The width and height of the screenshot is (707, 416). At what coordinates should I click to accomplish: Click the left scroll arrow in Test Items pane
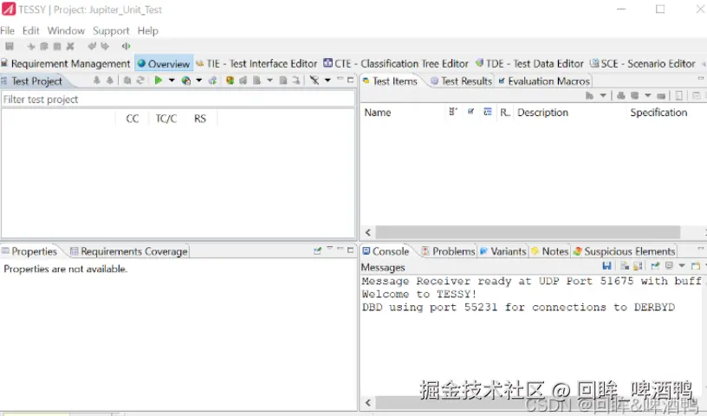point(368,232)
